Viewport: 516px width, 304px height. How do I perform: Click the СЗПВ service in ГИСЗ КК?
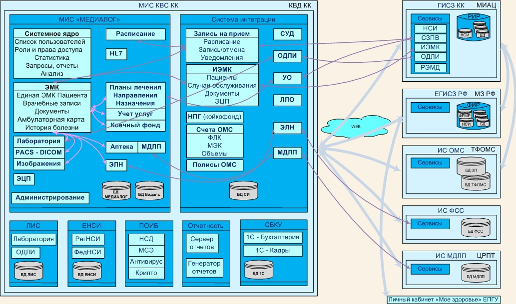point(430,38)
